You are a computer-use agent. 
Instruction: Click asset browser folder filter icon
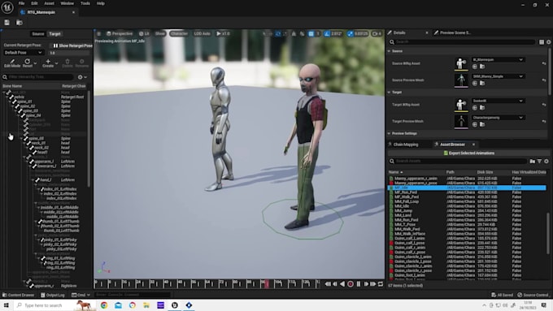click(x=532, y=161)
